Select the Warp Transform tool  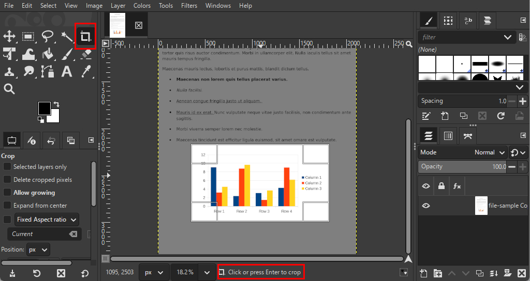click(28, 54)
